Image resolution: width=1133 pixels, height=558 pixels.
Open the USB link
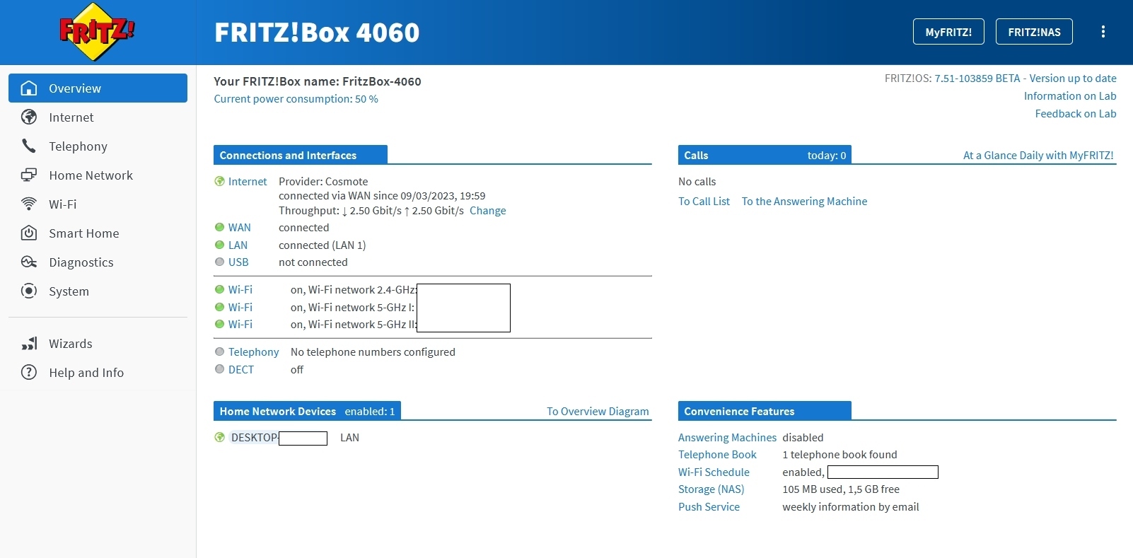coord(238,262)
